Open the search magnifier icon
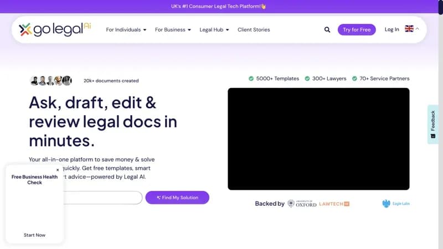This screenshot has height=249, width=443. click(x=327, y=30)
